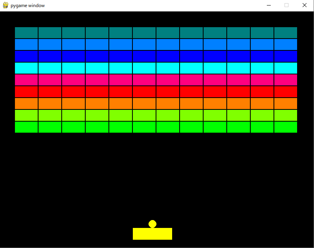Minimize the pygame window
This screenshot has height=248, width=314.
tap(269, 5)
